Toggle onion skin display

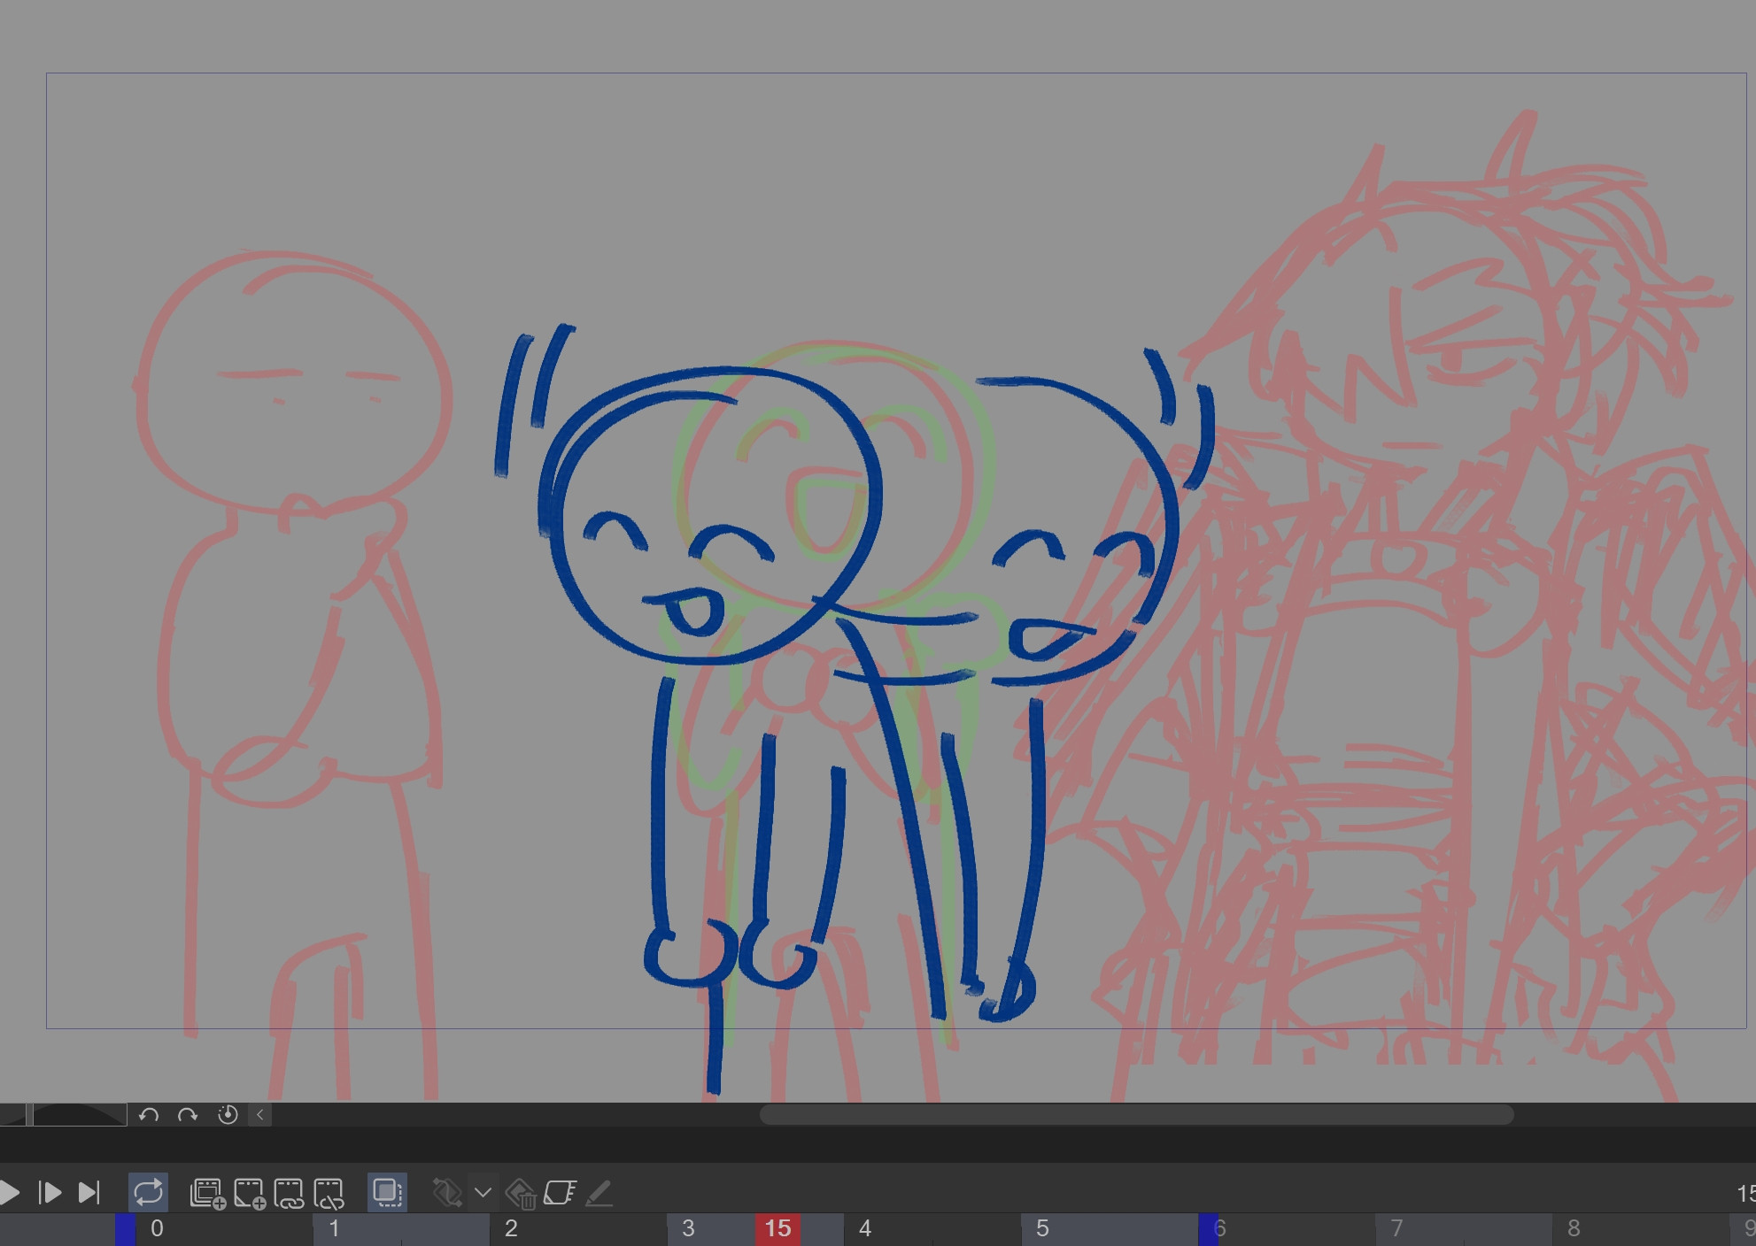tap(387, 1192)
